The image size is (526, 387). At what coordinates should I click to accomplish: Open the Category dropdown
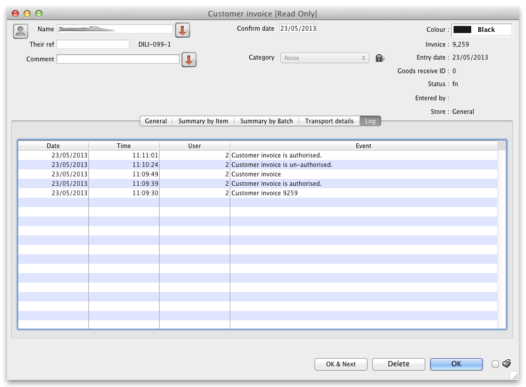pyautogui.click(x=325, y=58)
